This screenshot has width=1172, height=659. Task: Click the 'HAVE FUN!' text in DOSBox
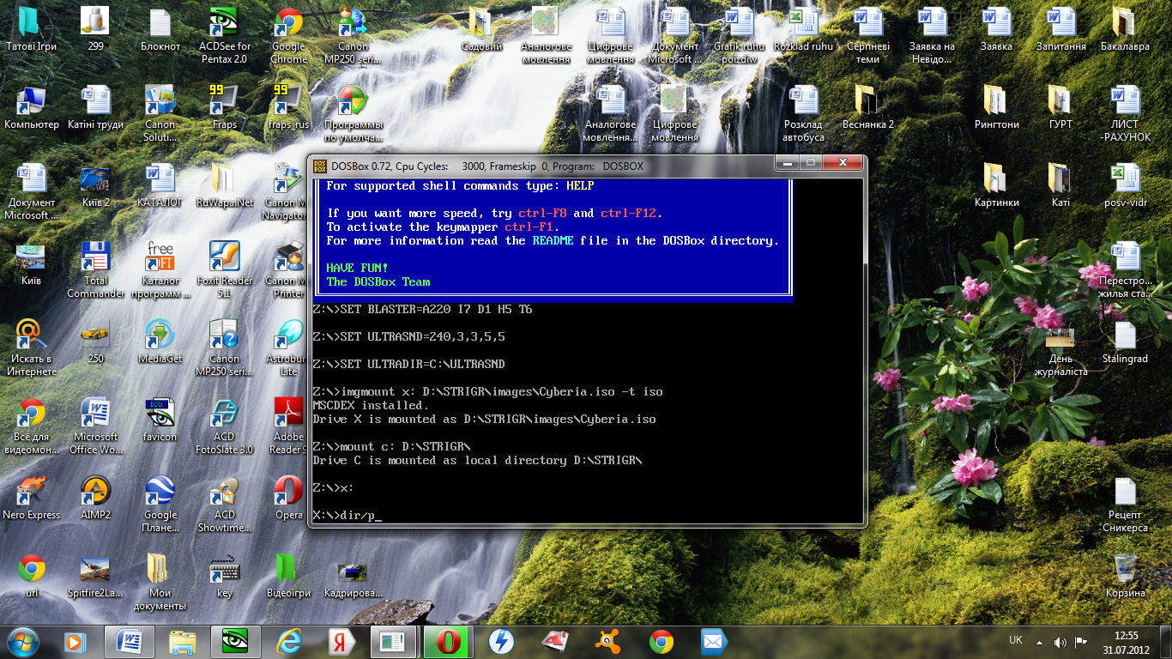tap(357, 268)
